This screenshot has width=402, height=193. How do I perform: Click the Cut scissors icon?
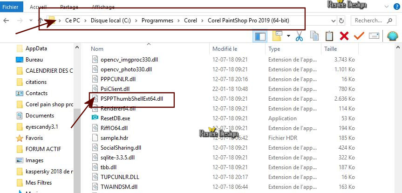pyautogui.click(x=299, y=36)
